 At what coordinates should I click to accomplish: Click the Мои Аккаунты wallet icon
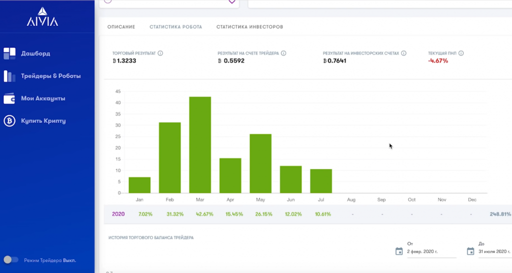pyautogui.click(x=9, y=98)
